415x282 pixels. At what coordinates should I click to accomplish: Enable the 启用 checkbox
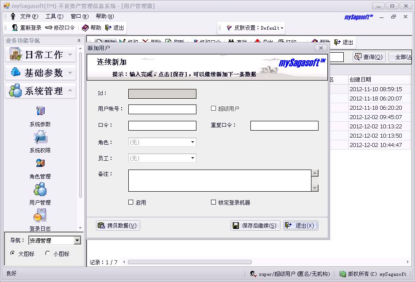tap(131, 202)
